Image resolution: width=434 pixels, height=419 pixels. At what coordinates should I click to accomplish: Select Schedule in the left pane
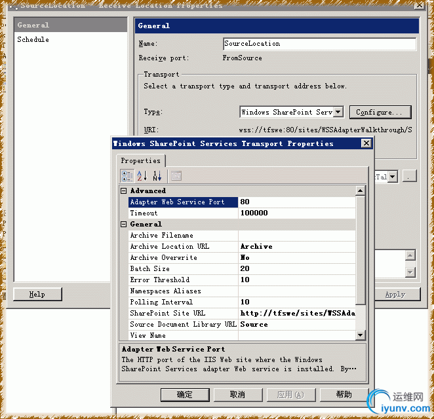click(x=33, y=39)
